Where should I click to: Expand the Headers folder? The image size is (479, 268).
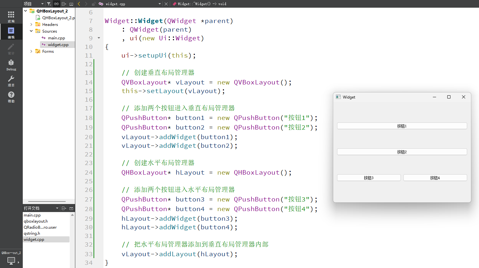[x=31, y=24]
